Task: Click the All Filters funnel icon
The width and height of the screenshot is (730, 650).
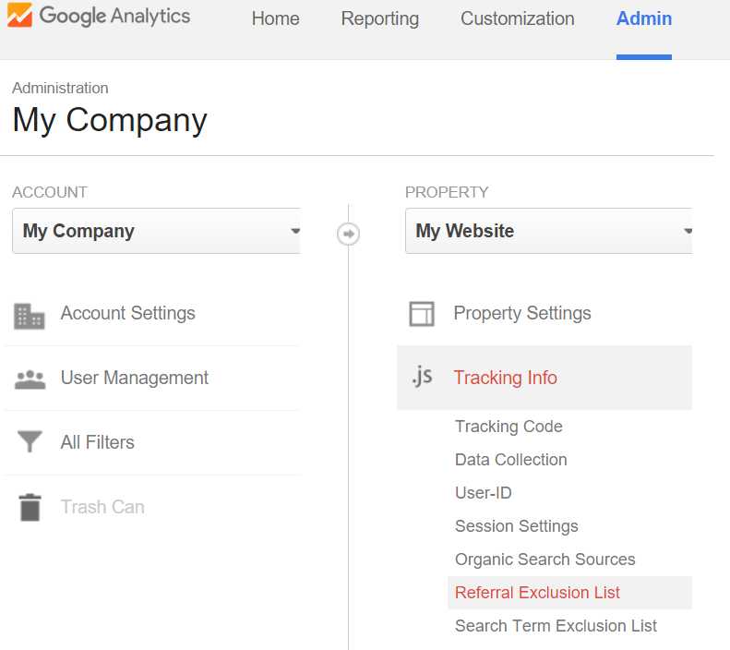Action: (x=30, y=441)
